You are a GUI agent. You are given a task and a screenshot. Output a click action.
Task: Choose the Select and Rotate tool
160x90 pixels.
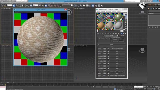(28, 5)
